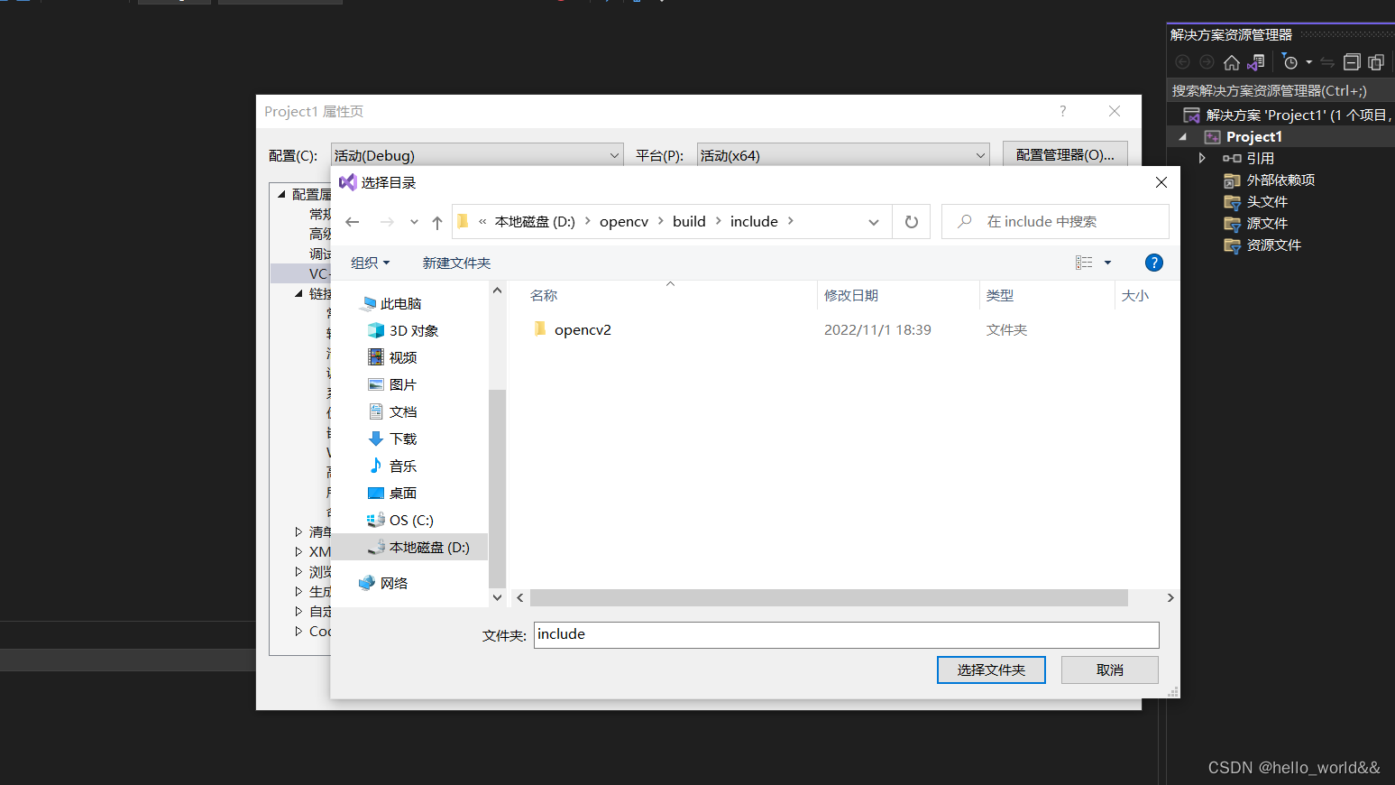Search inside the include folder field

pos(1055,222)
